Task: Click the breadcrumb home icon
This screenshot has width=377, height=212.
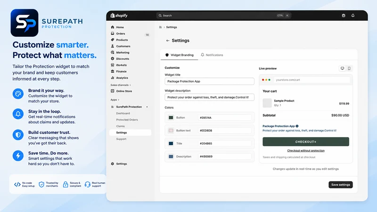Action: pyautogui.click(x=160, y=27)
